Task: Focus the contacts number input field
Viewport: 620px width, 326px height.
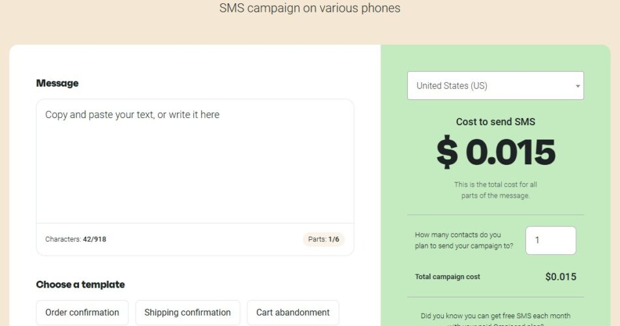Action: [x=550, y=241]
